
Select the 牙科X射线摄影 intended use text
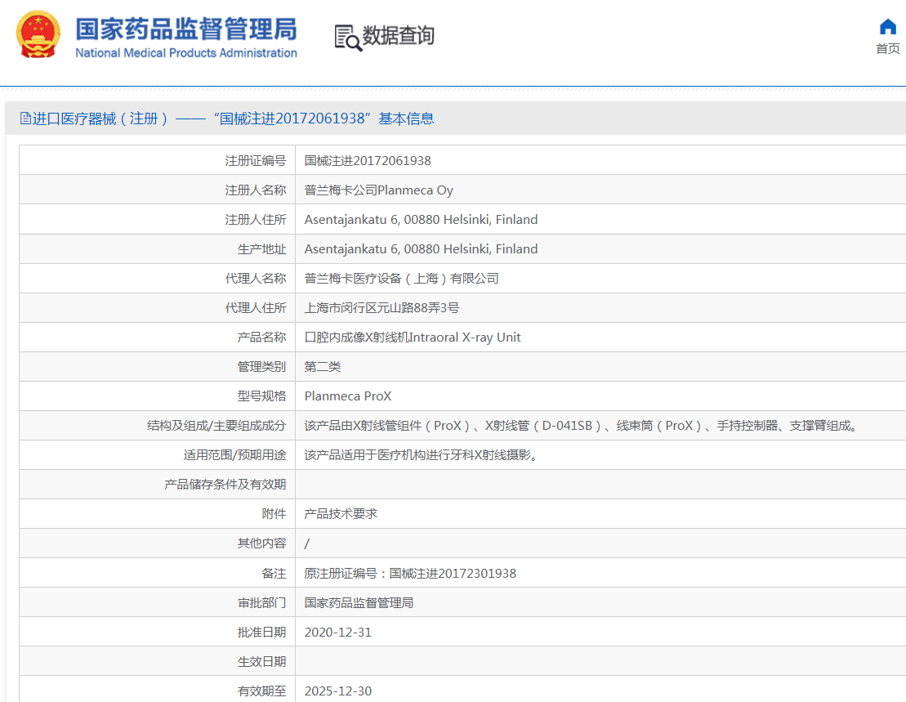click(422, 455)
